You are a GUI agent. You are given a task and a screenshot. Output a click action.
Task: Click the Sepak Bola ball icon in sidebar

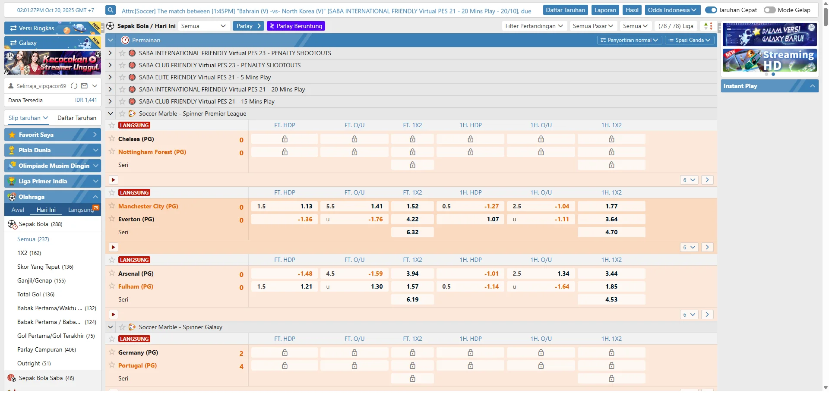tap(12, 224)
